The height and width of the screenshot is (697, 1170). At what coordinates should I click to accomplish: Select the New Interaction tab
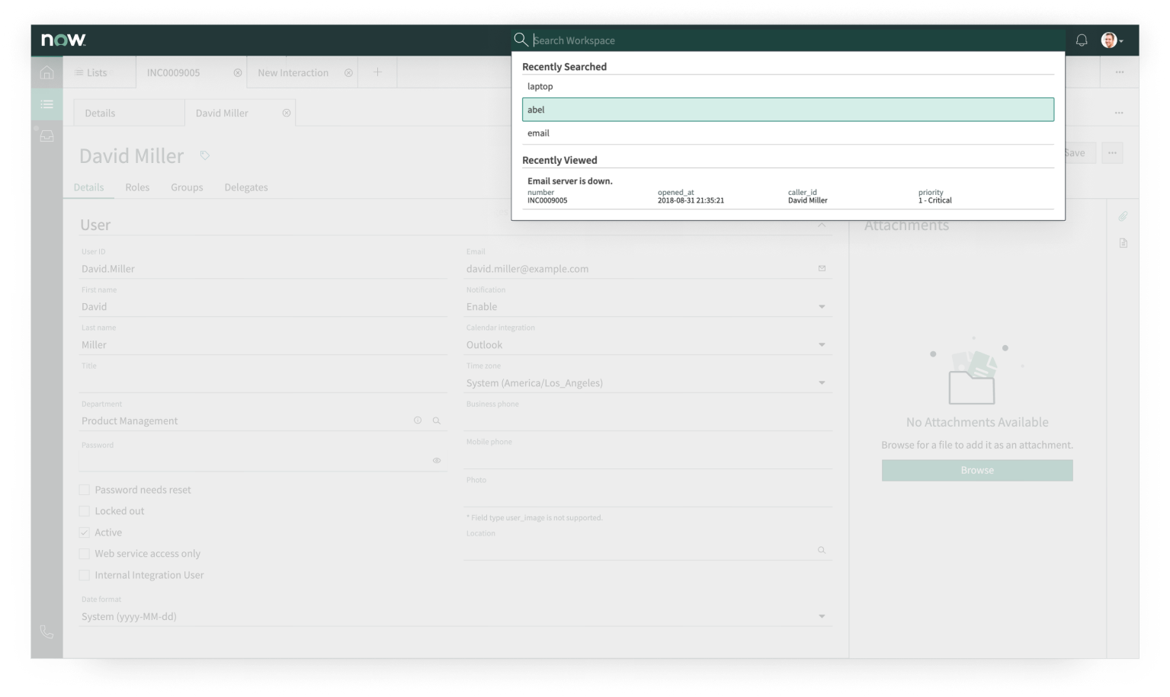tap(293, 72)
